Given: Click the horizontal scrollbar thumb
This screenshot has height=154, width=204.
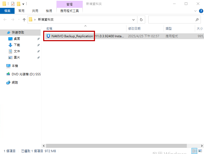Looking at the screenshot, I should click(117, 146).
